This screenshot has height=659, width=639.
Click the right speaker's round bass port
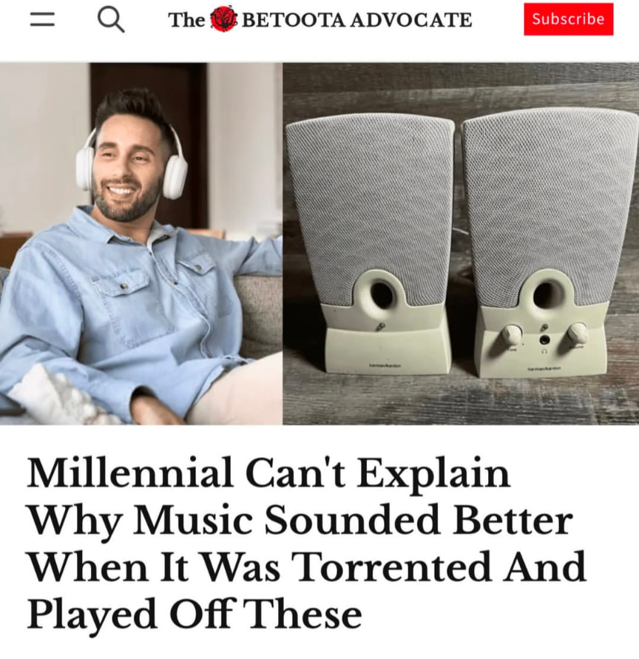[x=546, y=294]
